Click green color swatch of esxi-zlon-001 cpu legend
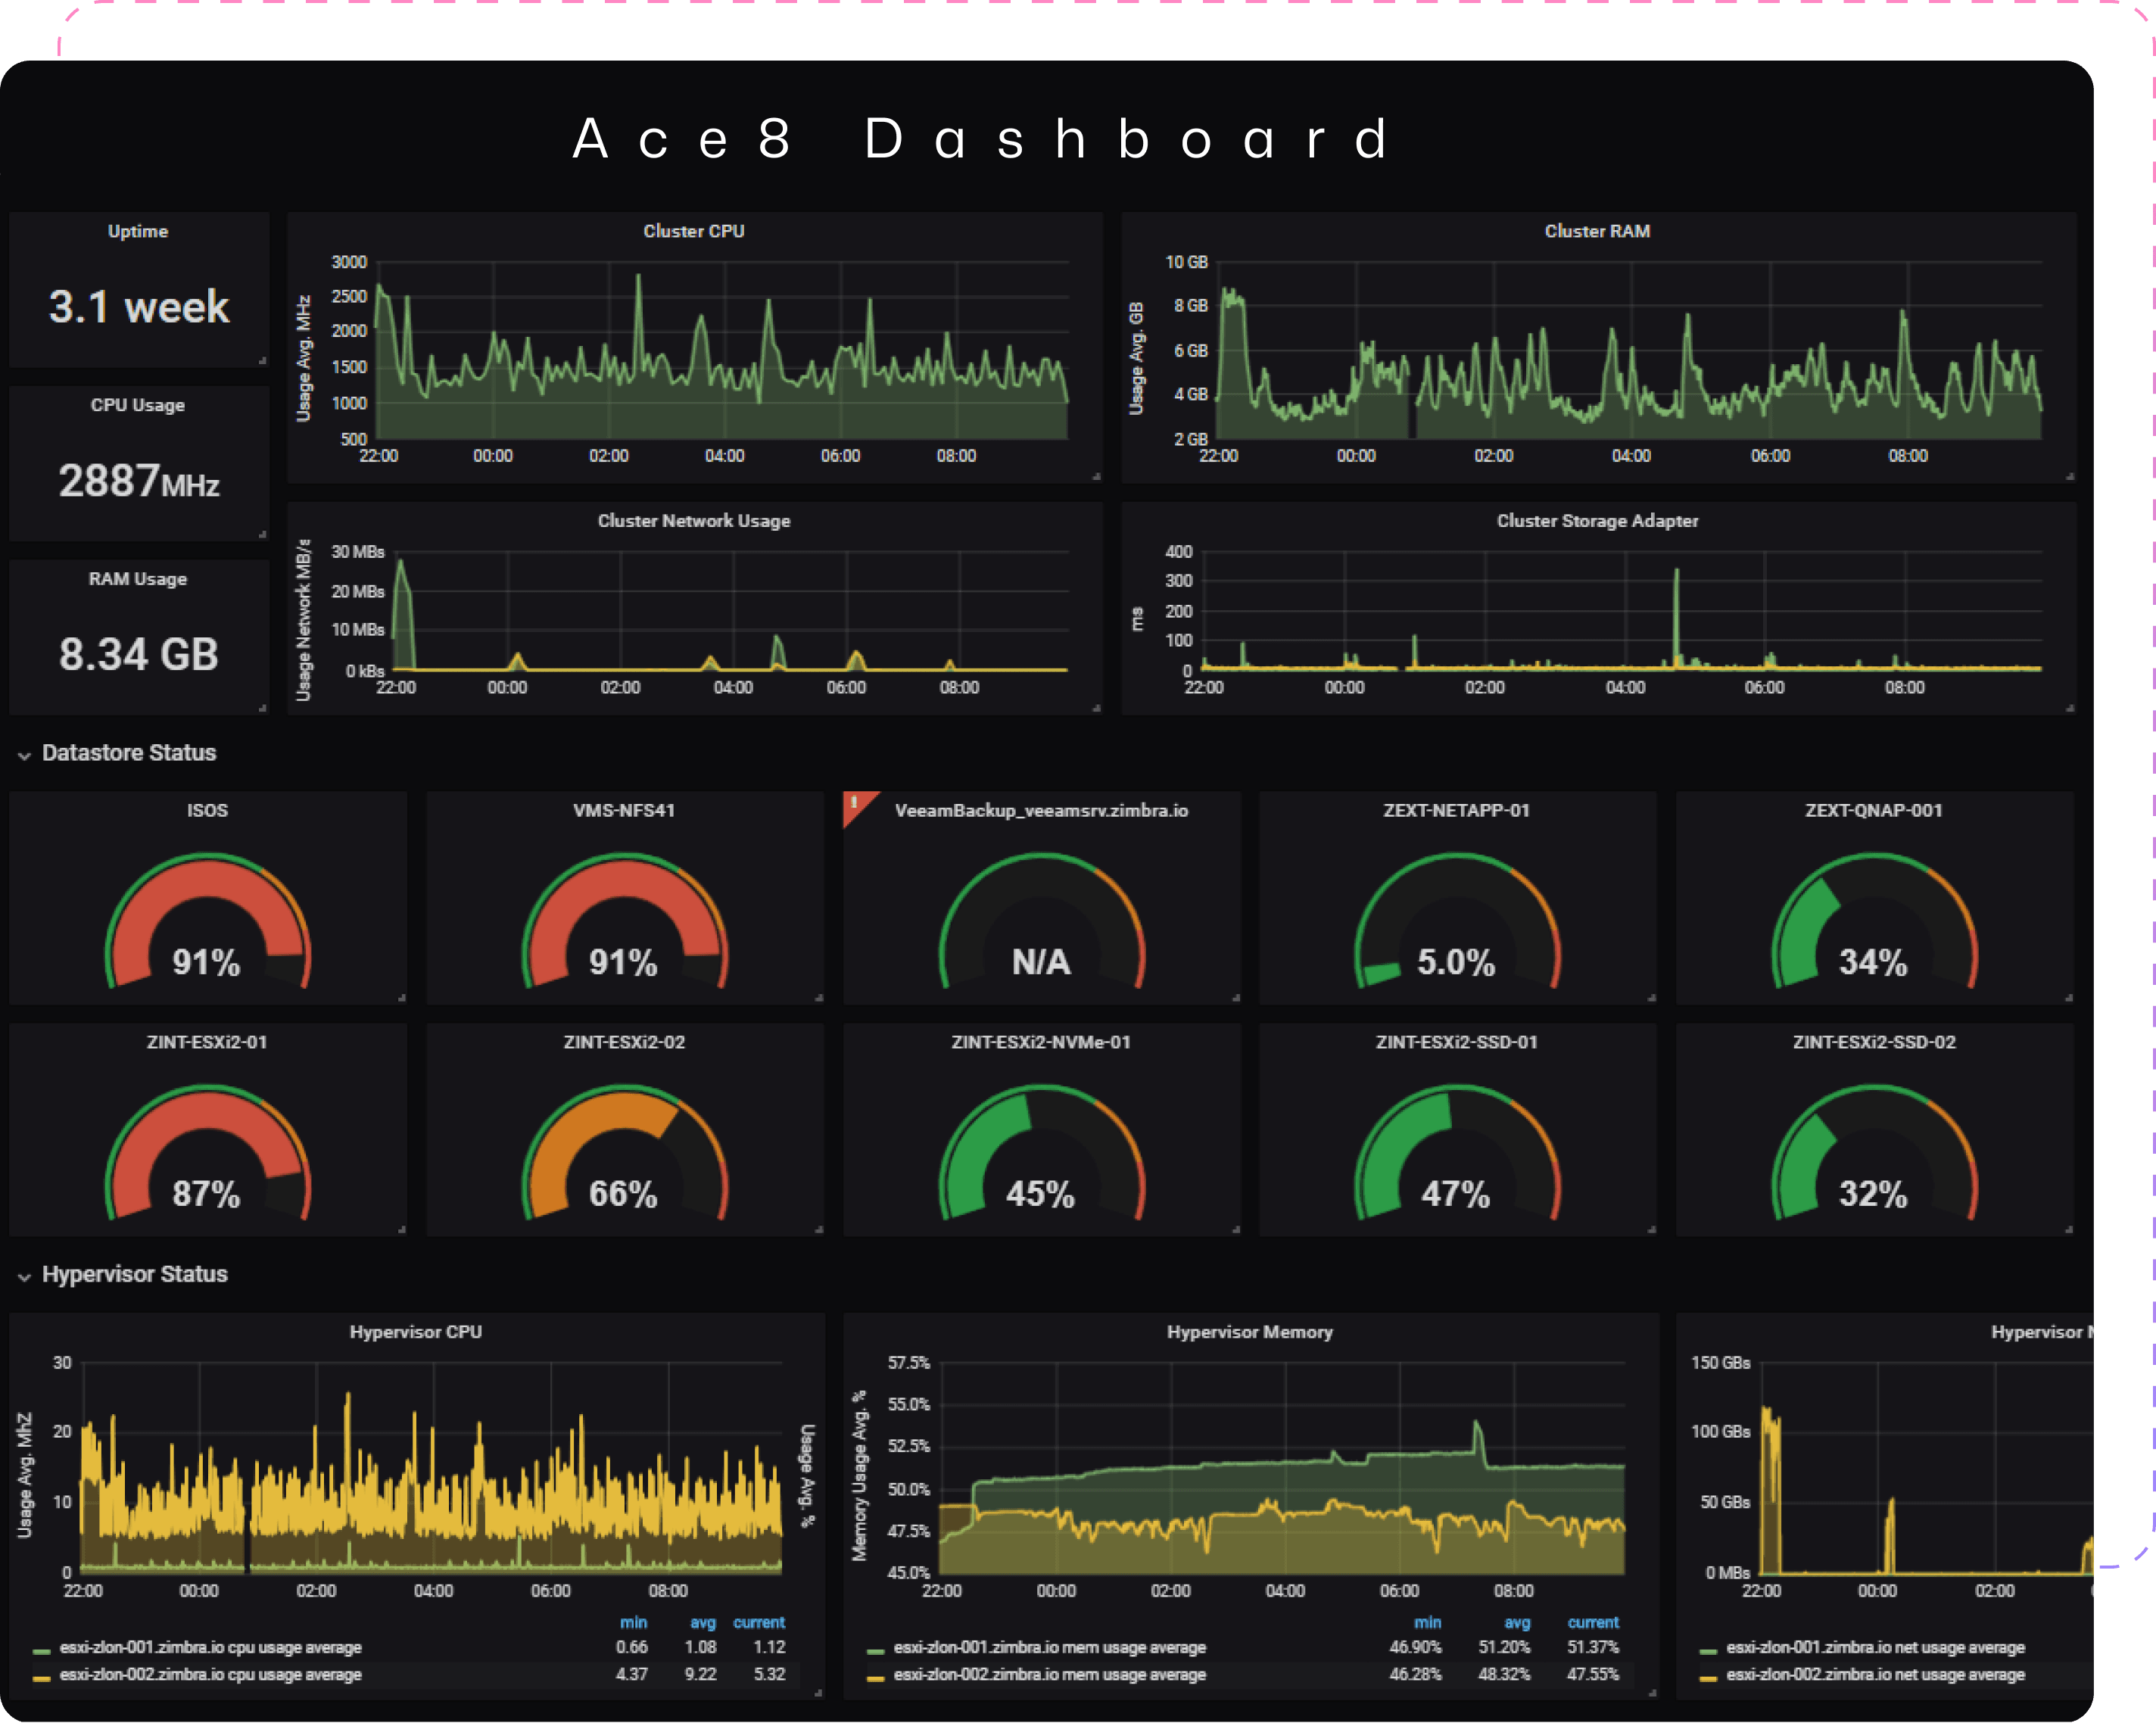 42,1650
